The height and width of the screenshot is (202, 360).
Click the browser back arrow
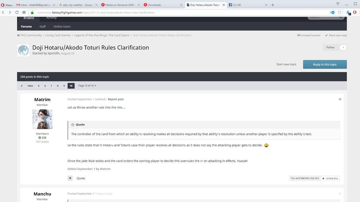click(x=3, y=12)
